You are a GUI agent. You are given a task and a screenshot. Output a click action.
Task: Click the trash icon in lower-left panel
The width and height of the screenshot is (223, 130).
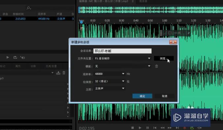64,73
